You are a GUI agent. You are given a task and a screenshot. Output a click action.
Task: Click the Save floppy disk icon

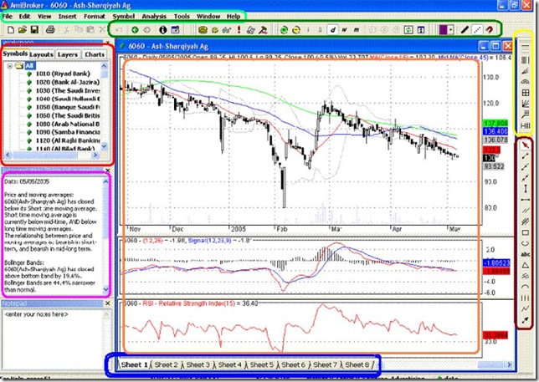(x=34, y=30)
